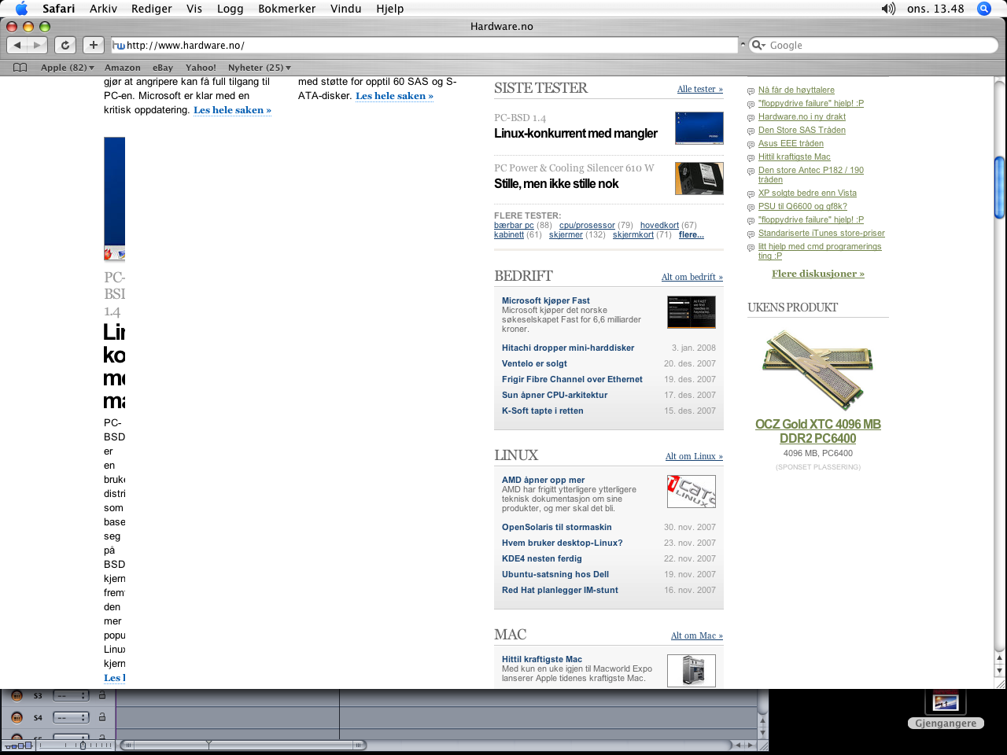Show all bookmarks via book icon

[20, 68]
